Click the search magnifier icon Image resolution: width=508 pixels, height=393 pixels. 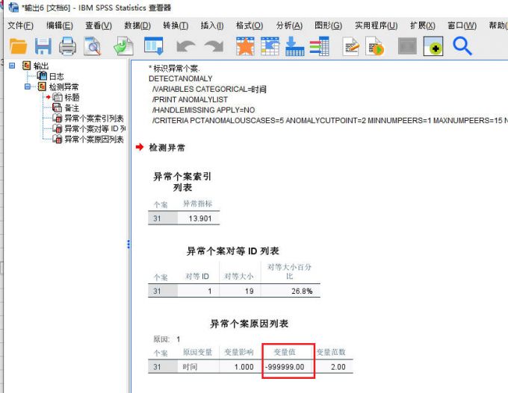click(462, 46)
